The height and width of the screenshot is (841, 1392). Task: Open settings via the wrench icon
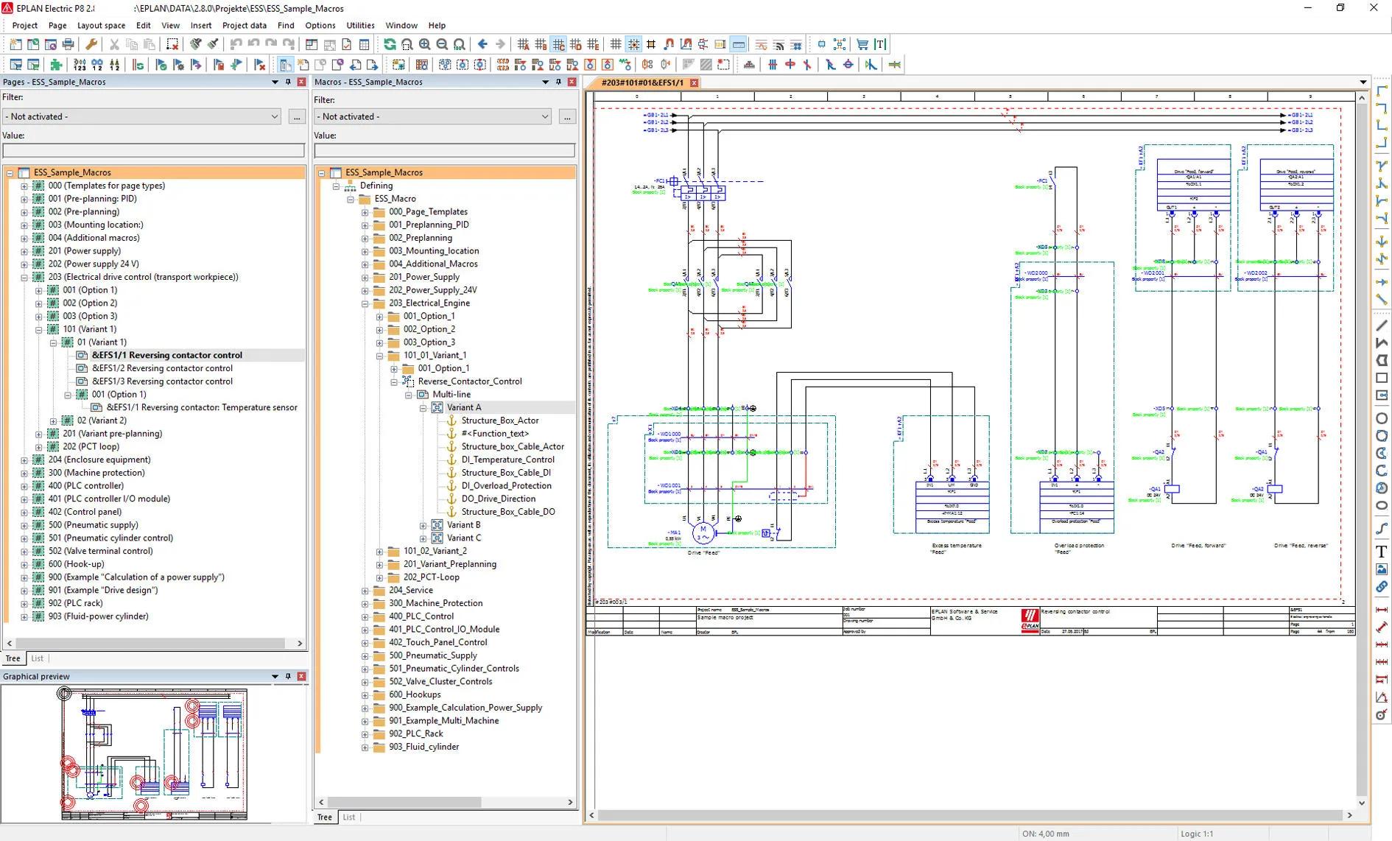click(x=90, y=44)
